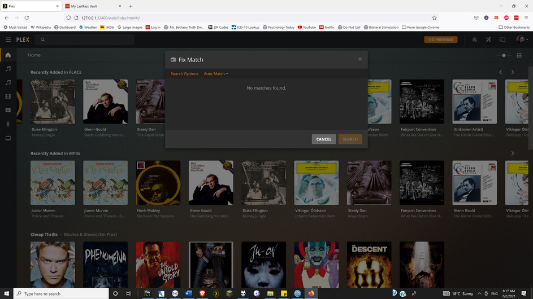
Task: Click the browser address bar
Action: (252, 17)
